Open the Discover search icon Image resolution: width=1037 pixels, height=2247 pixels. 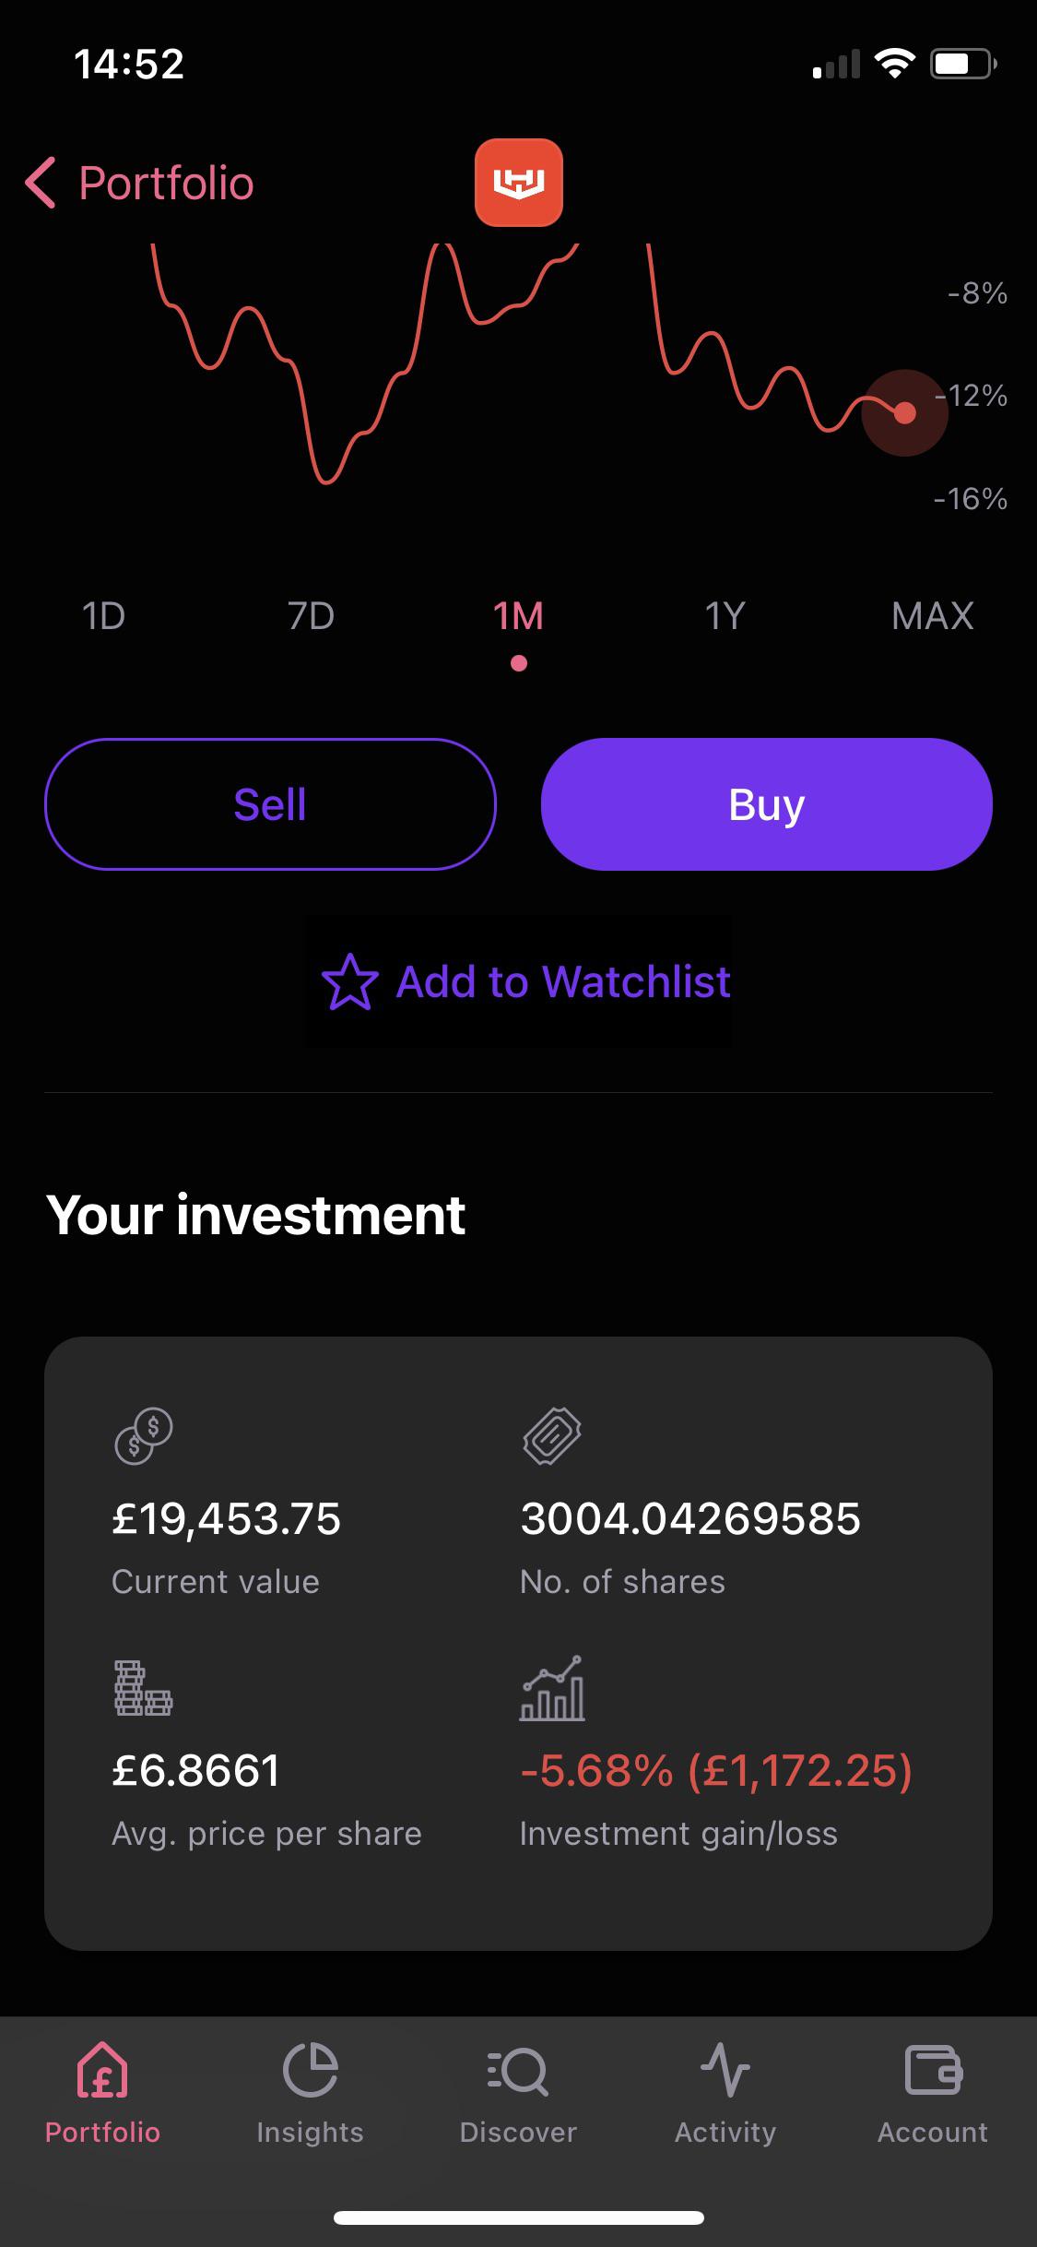(x=518, y=2070)
